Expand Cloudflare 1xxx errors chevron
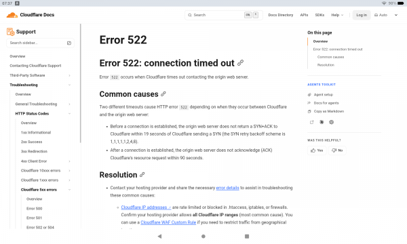Image resolution: width=407 pixels, height=244 pixels. 69,180
